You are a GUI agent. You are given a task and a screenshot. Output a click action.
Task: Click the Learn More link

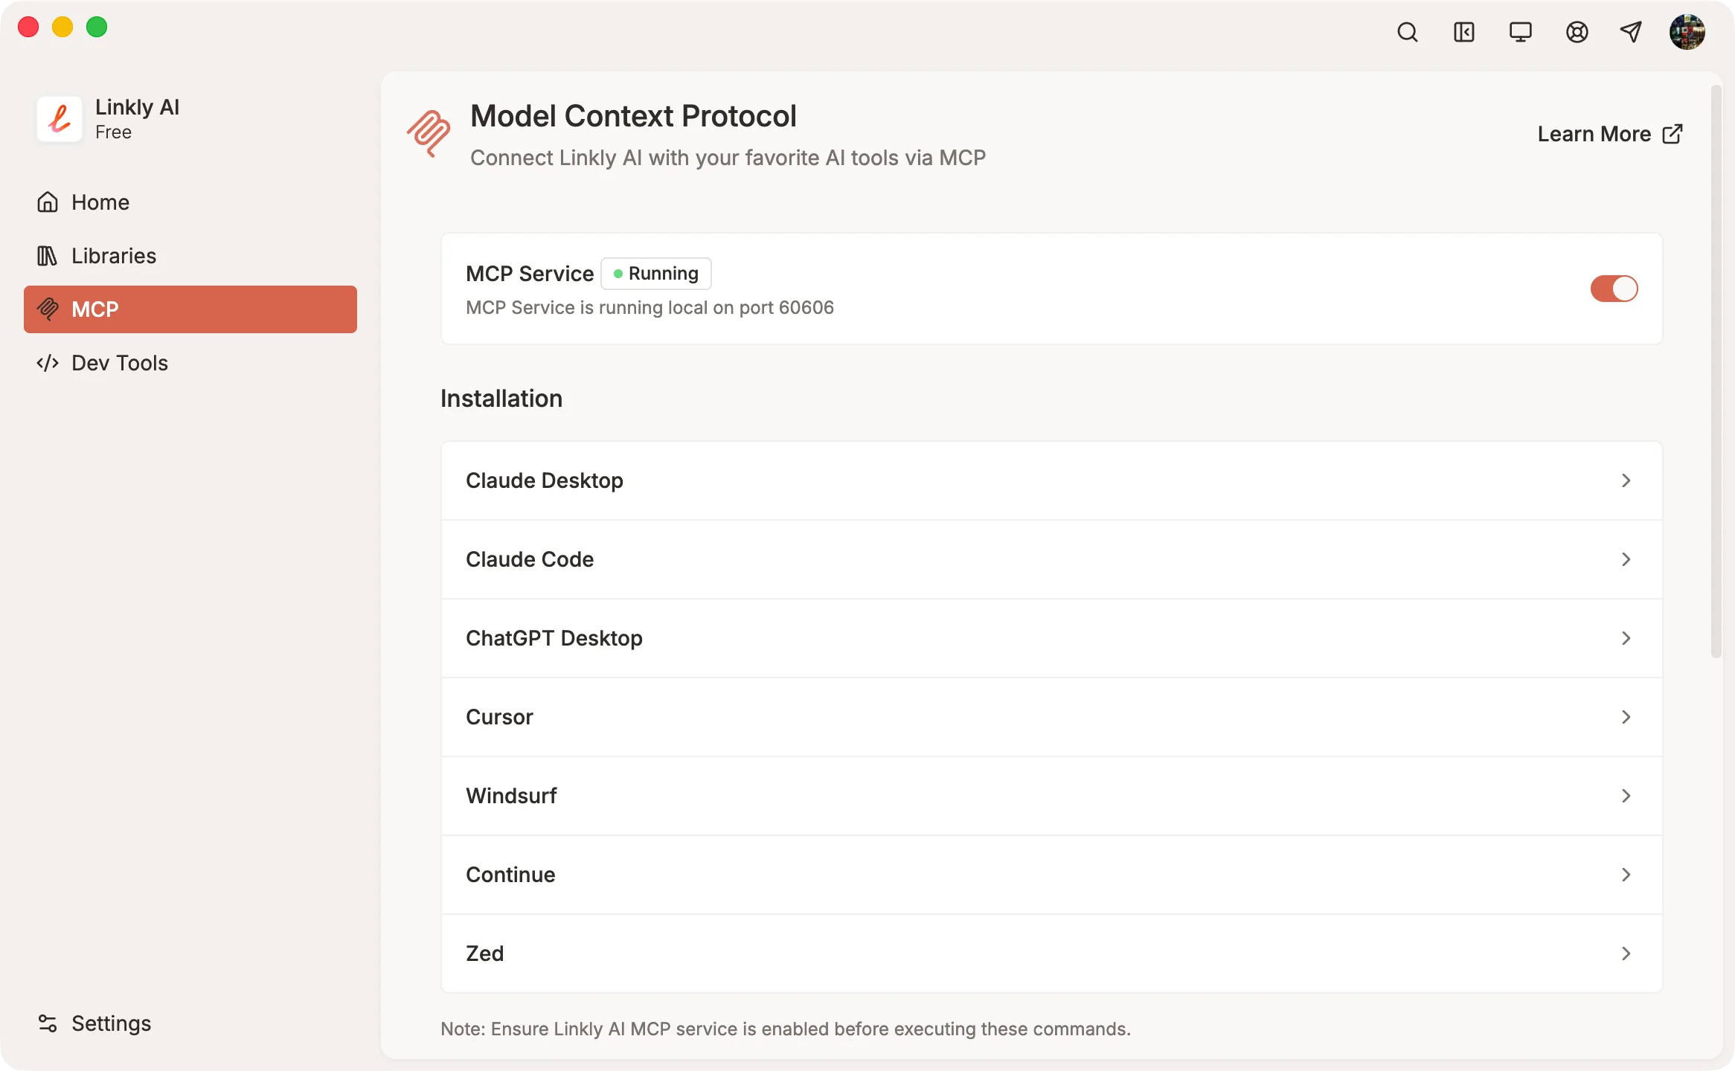coord(1608,134)
